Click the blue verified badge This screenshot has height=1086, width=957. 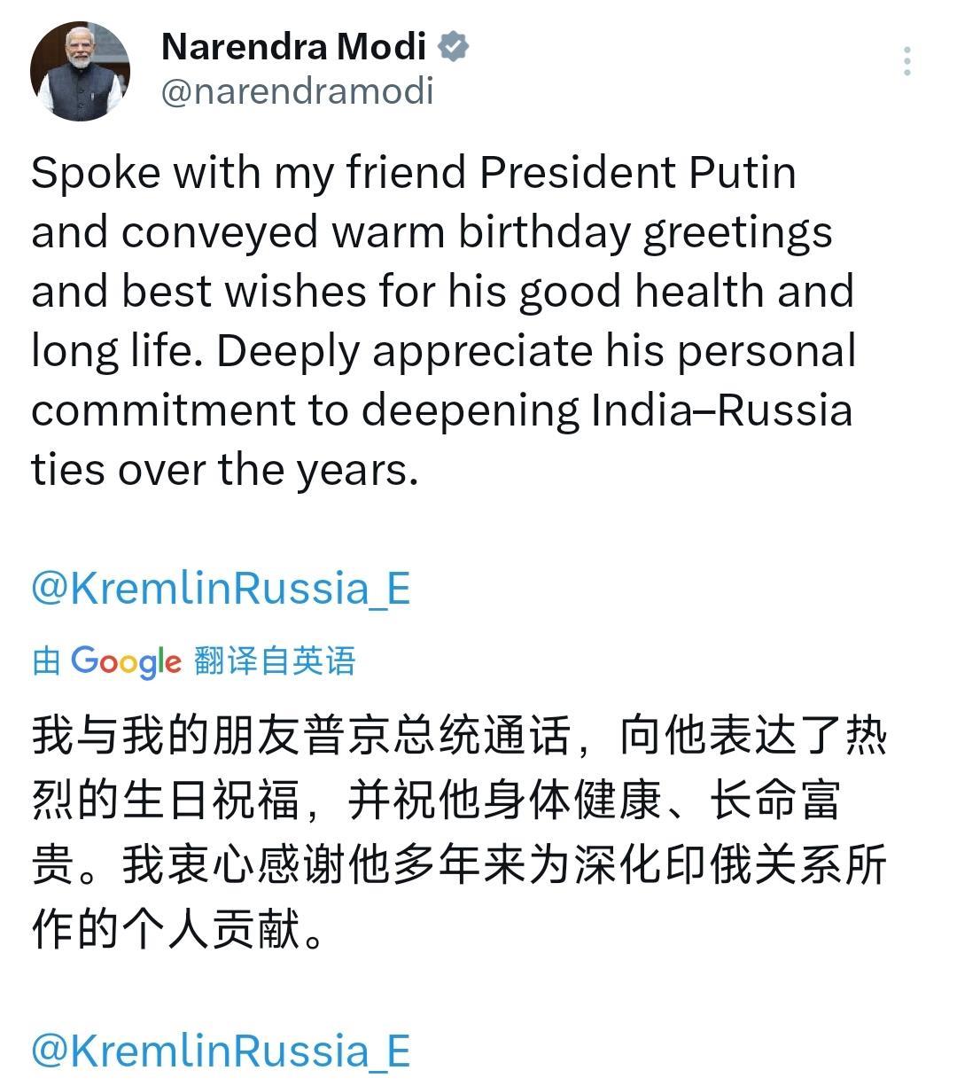pyautogui.click(x=454, y=46)
